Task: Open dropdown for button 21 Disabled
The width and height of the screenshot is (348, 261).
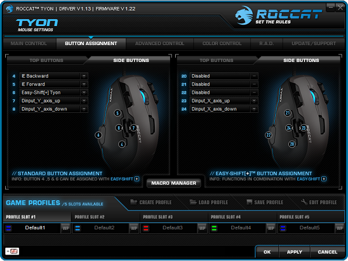Action: [x=254, y=84]
